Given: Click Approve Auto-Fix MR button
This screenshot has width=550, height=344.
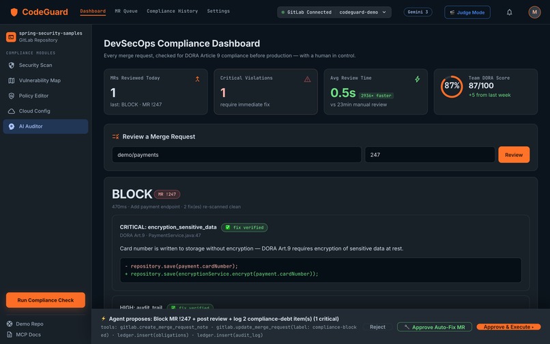Looking at the screenshot, I should click(x=435, y=327).
